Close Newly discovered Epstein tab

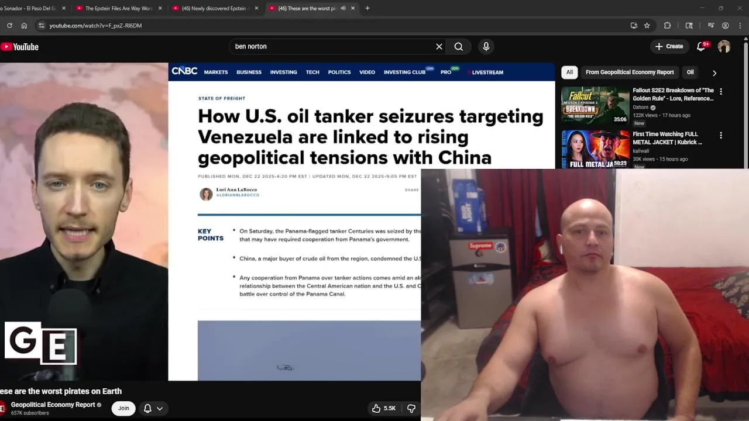click(256, 8)
